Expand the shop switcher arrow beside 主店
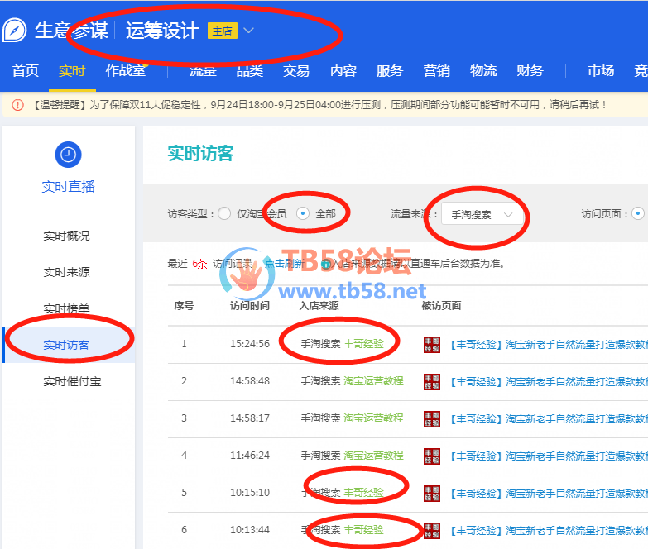 tap(249, 31)
